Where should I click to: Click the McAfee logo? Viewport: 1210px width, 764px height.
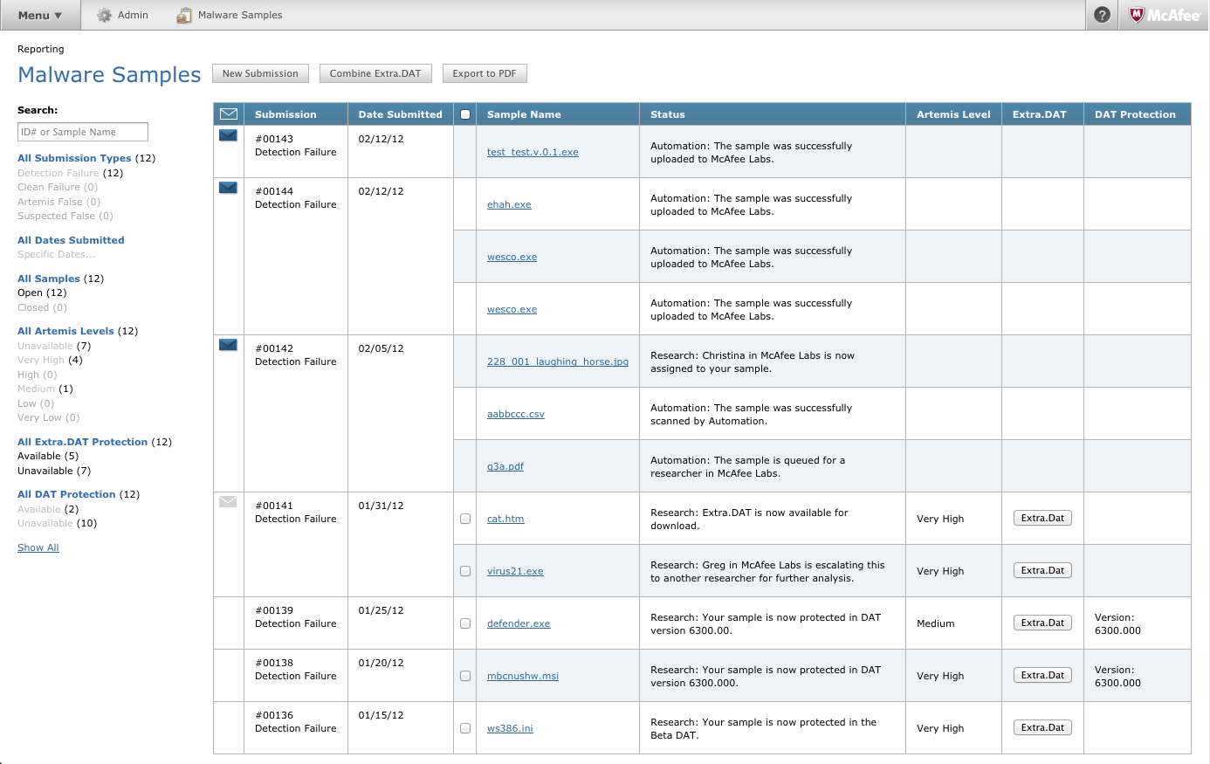(1165, 15)
